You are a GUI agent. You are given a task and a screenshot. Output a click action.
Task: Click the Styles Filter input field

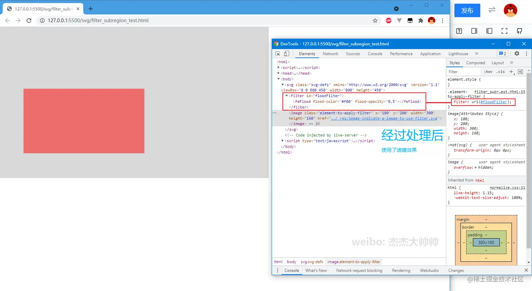point(464,72)
